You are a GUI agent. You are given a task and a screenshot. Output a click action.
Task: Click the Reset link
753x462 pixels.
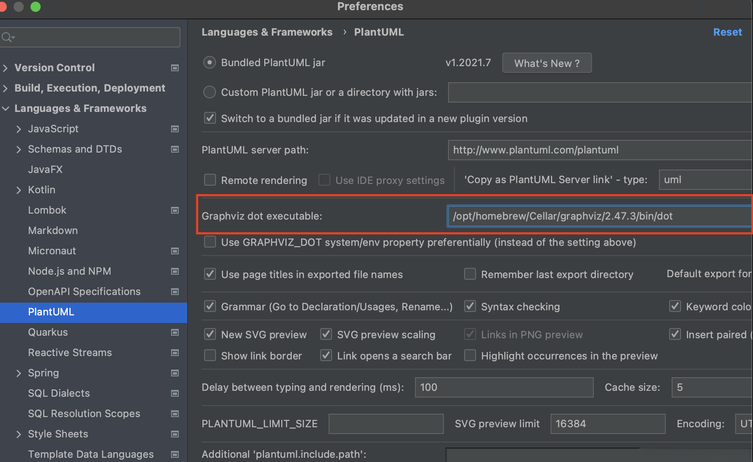[x=727, y=32]
